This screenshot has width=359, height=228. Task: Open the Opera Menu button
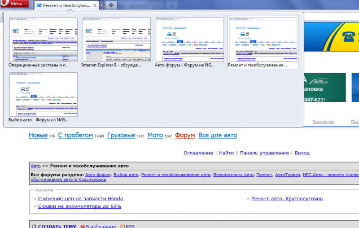coord(14,4)
